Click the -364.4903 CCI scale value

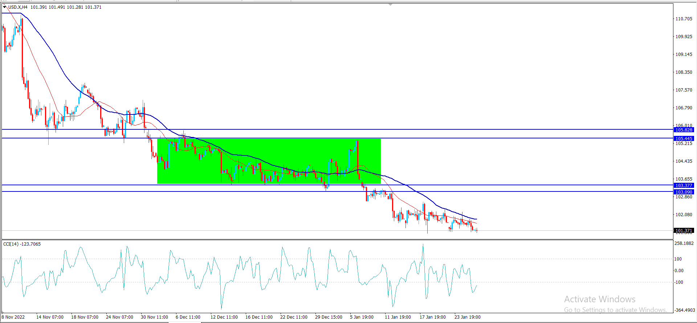click(x=685, y=310)
